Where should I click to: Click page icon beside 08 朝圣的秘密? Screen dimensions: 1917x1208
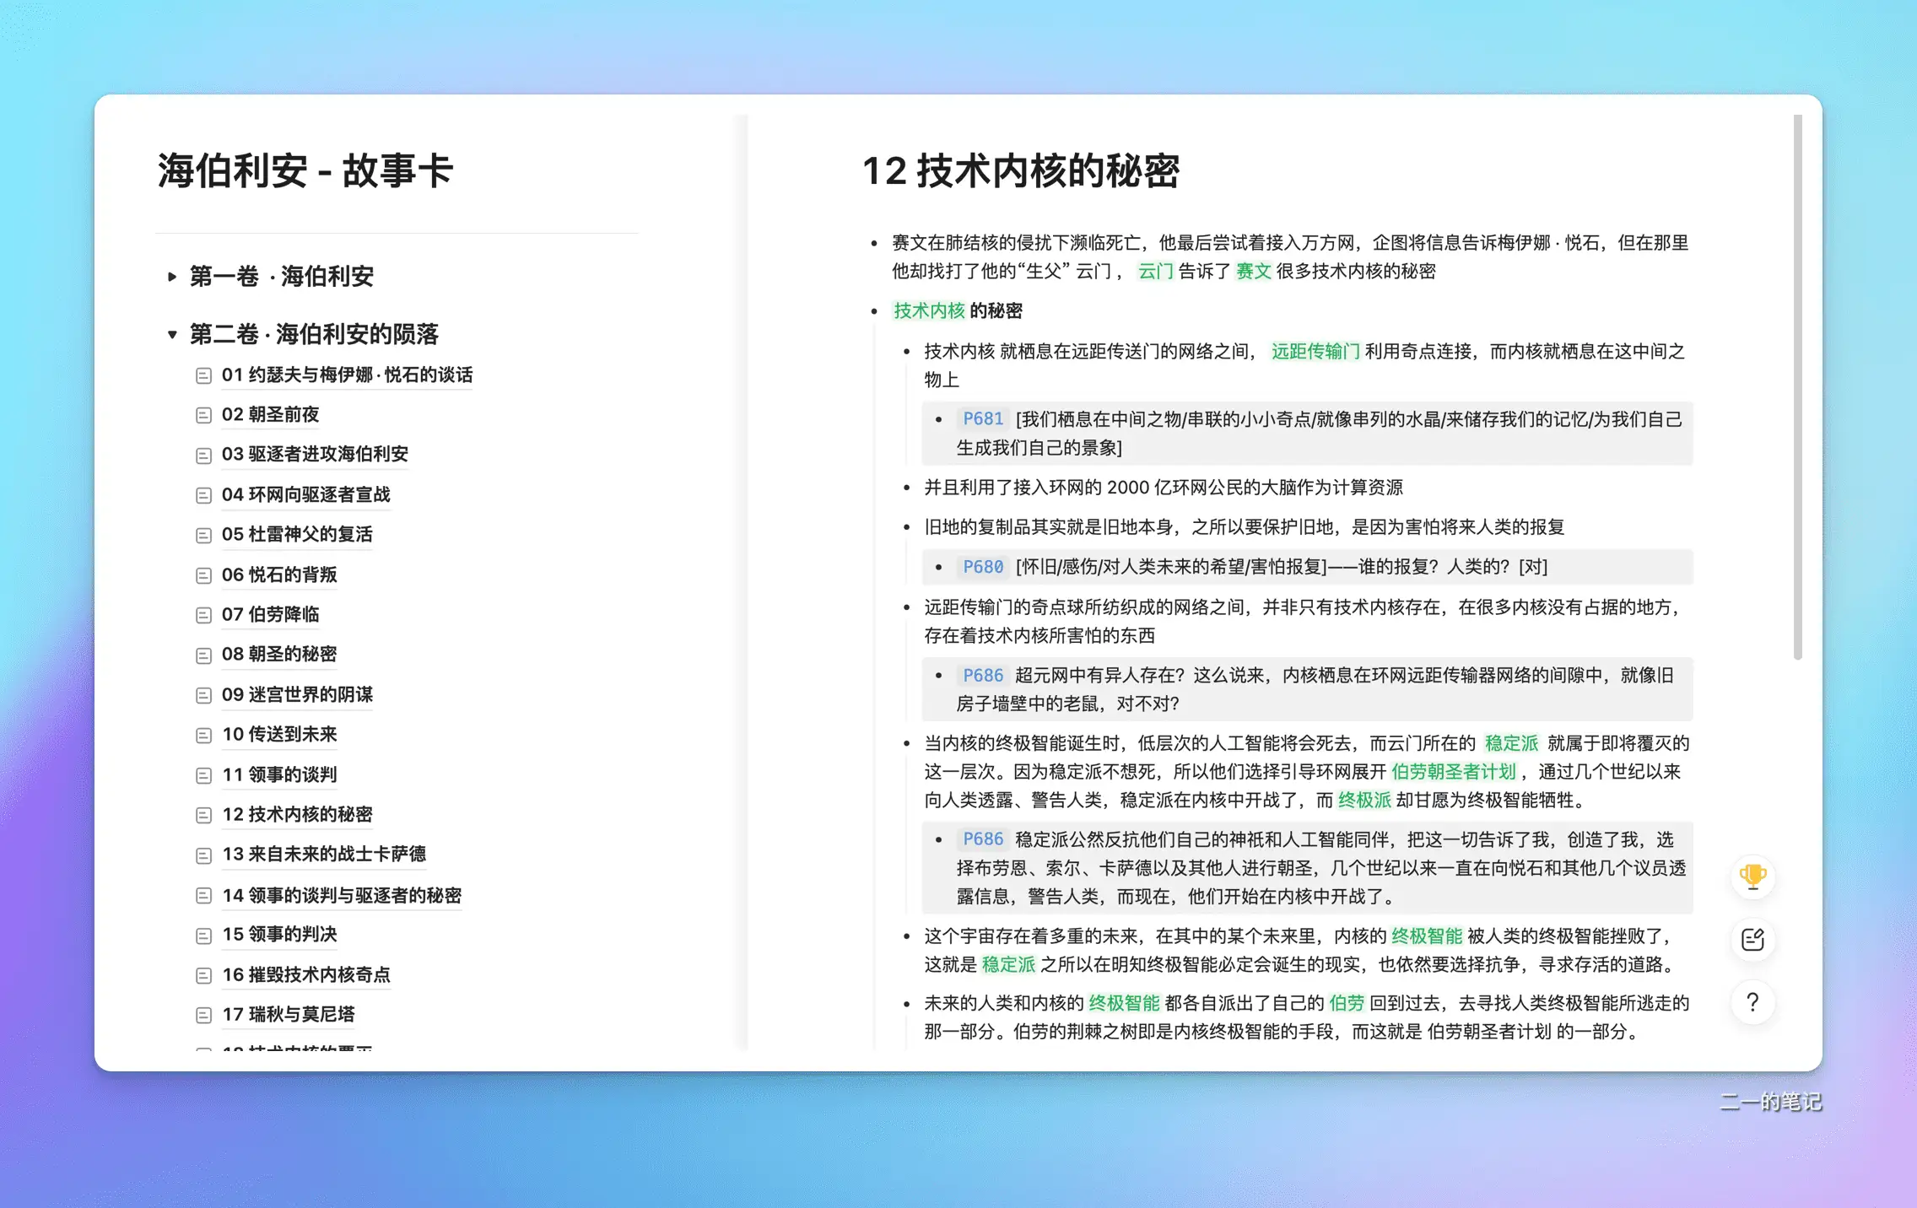click(x=203, y=655)
